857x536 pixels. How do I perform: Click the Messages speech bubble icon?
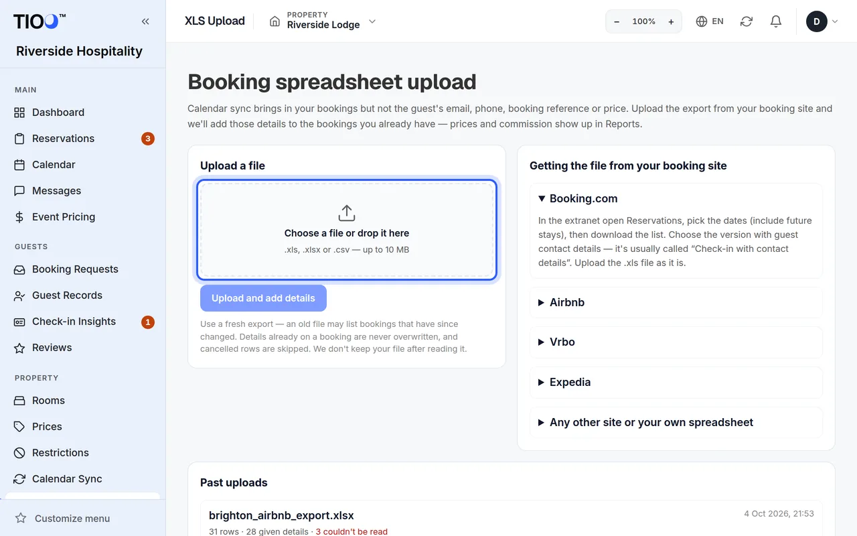[19, 191]
